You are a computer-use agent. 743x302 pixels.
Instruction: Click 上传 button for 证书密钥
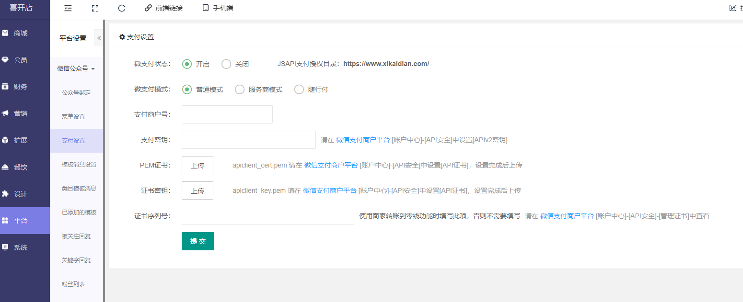click(x=197, y=190)
